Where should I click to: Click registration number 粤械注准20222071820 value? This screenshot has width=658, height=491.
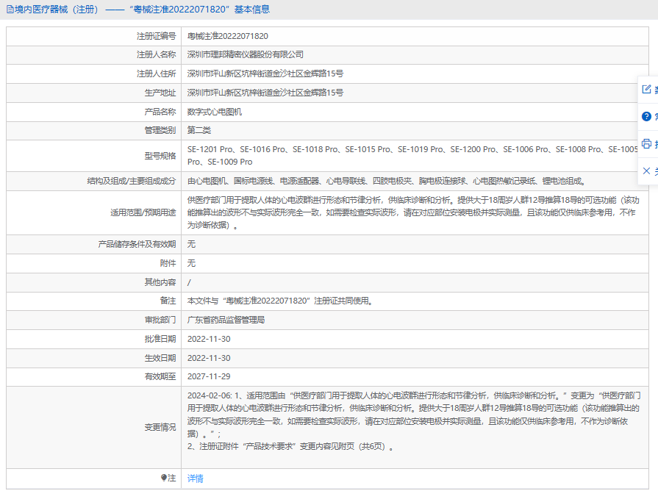(x=227, y=36)
